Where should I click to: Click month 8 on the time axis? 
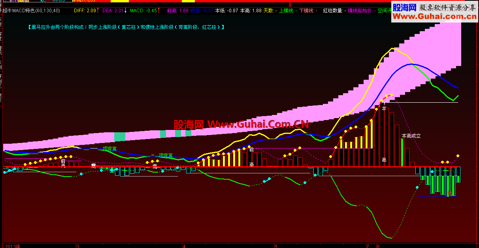point(378,246)
